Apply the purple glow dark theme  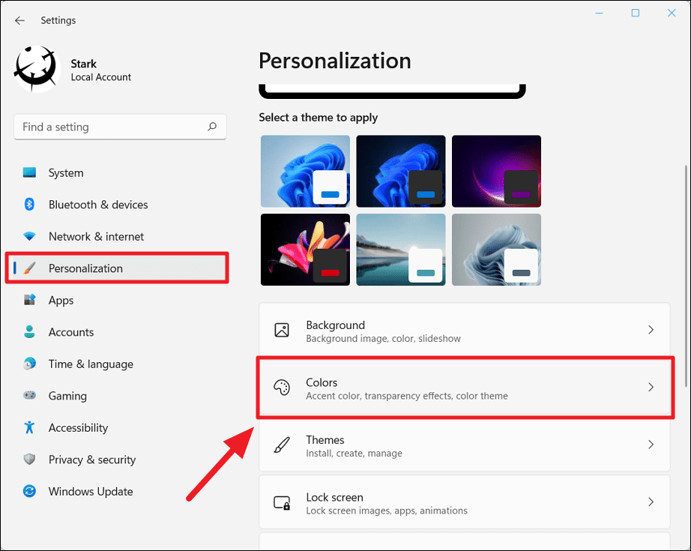[497, 171]
